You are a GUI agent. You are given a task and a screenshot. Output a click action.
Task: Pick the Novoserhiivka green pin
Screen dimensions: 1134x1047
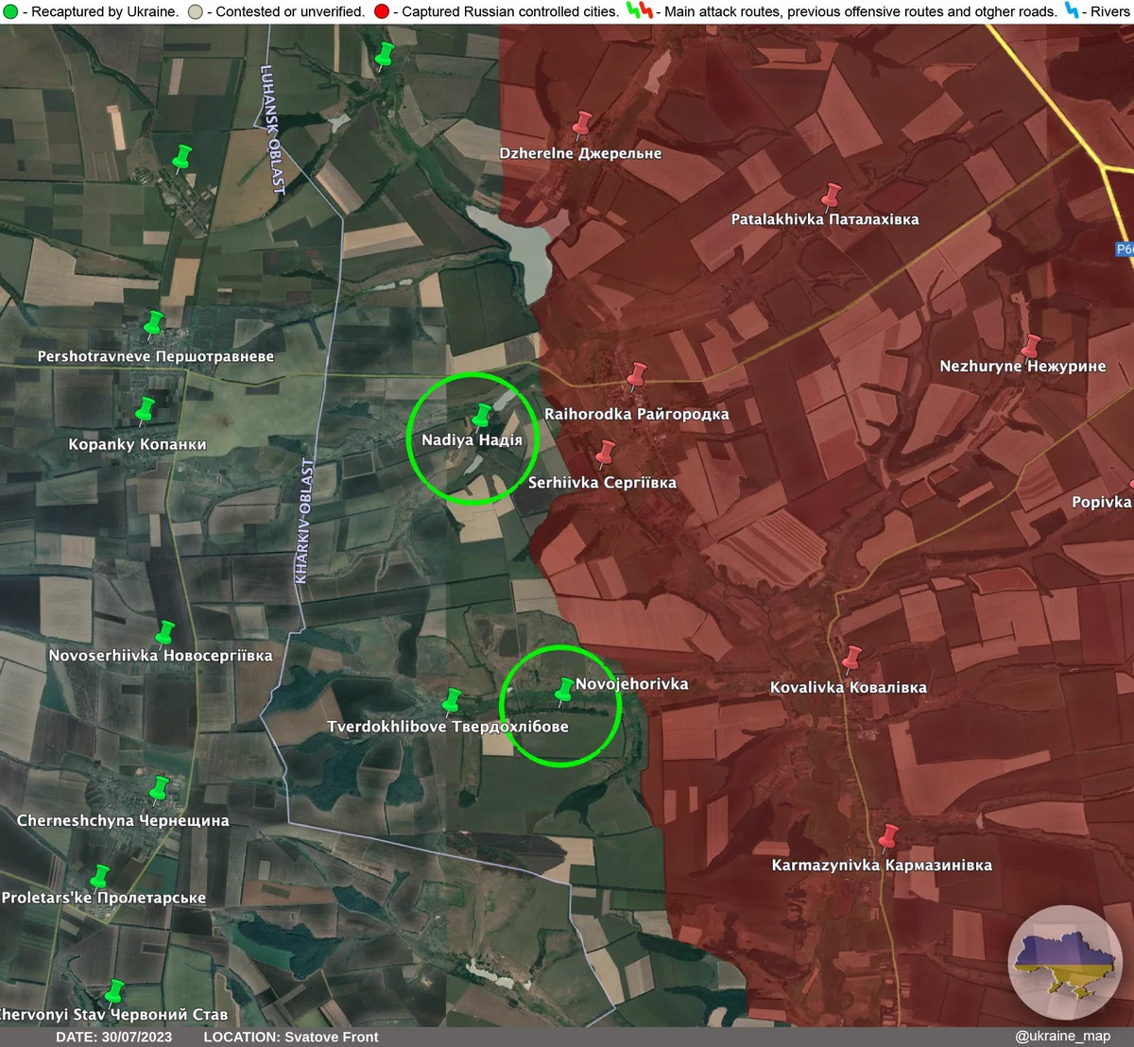165,632
